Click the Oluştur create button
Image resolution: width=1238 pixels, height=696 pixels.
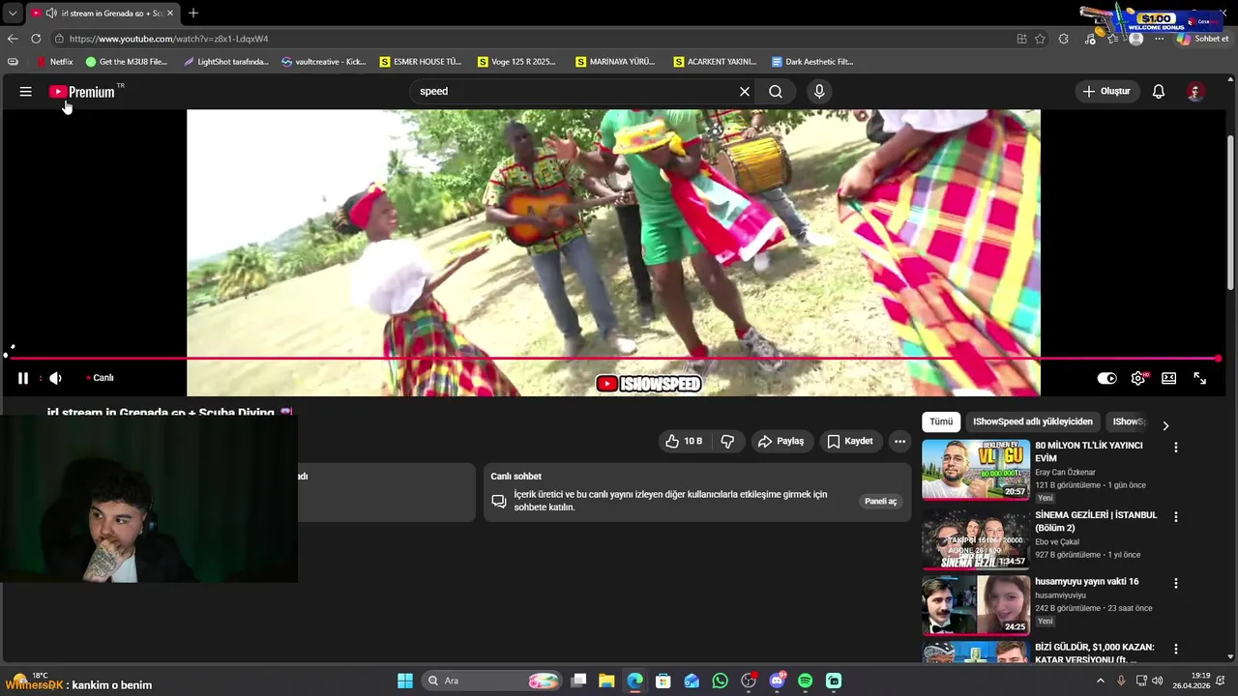tap(1106, 91)
